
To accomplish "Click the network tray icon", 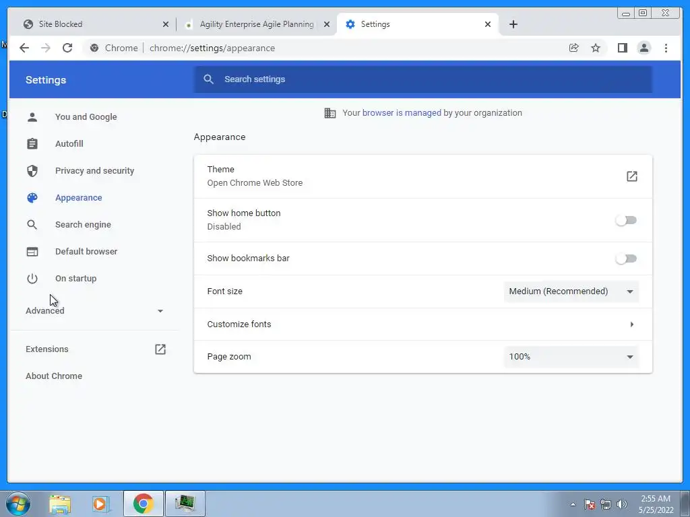I will [x=606, y=504].
